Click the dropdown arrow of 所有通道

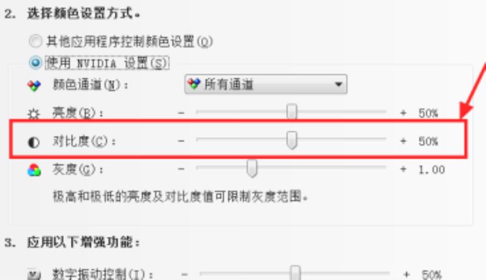[338, 84]
